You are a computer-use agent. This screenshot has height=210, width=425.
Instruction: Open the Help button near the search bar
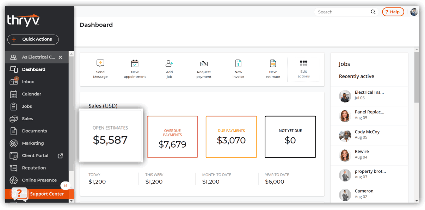click(x=393, y=12)
